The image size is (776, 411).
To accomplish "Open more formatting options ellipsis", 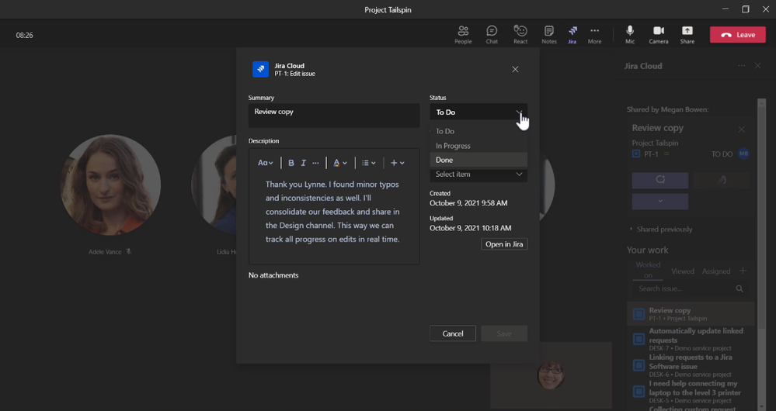I will [x=315, y=163].
